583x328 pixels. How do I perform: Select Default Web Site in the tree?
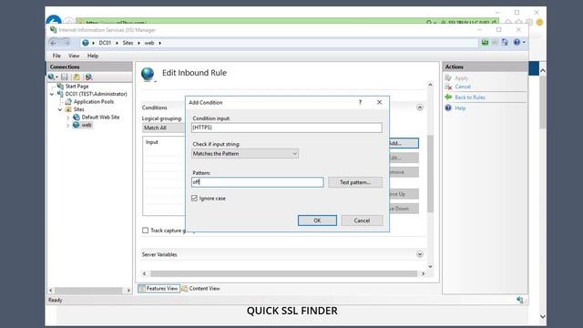(x=100, y=118)
